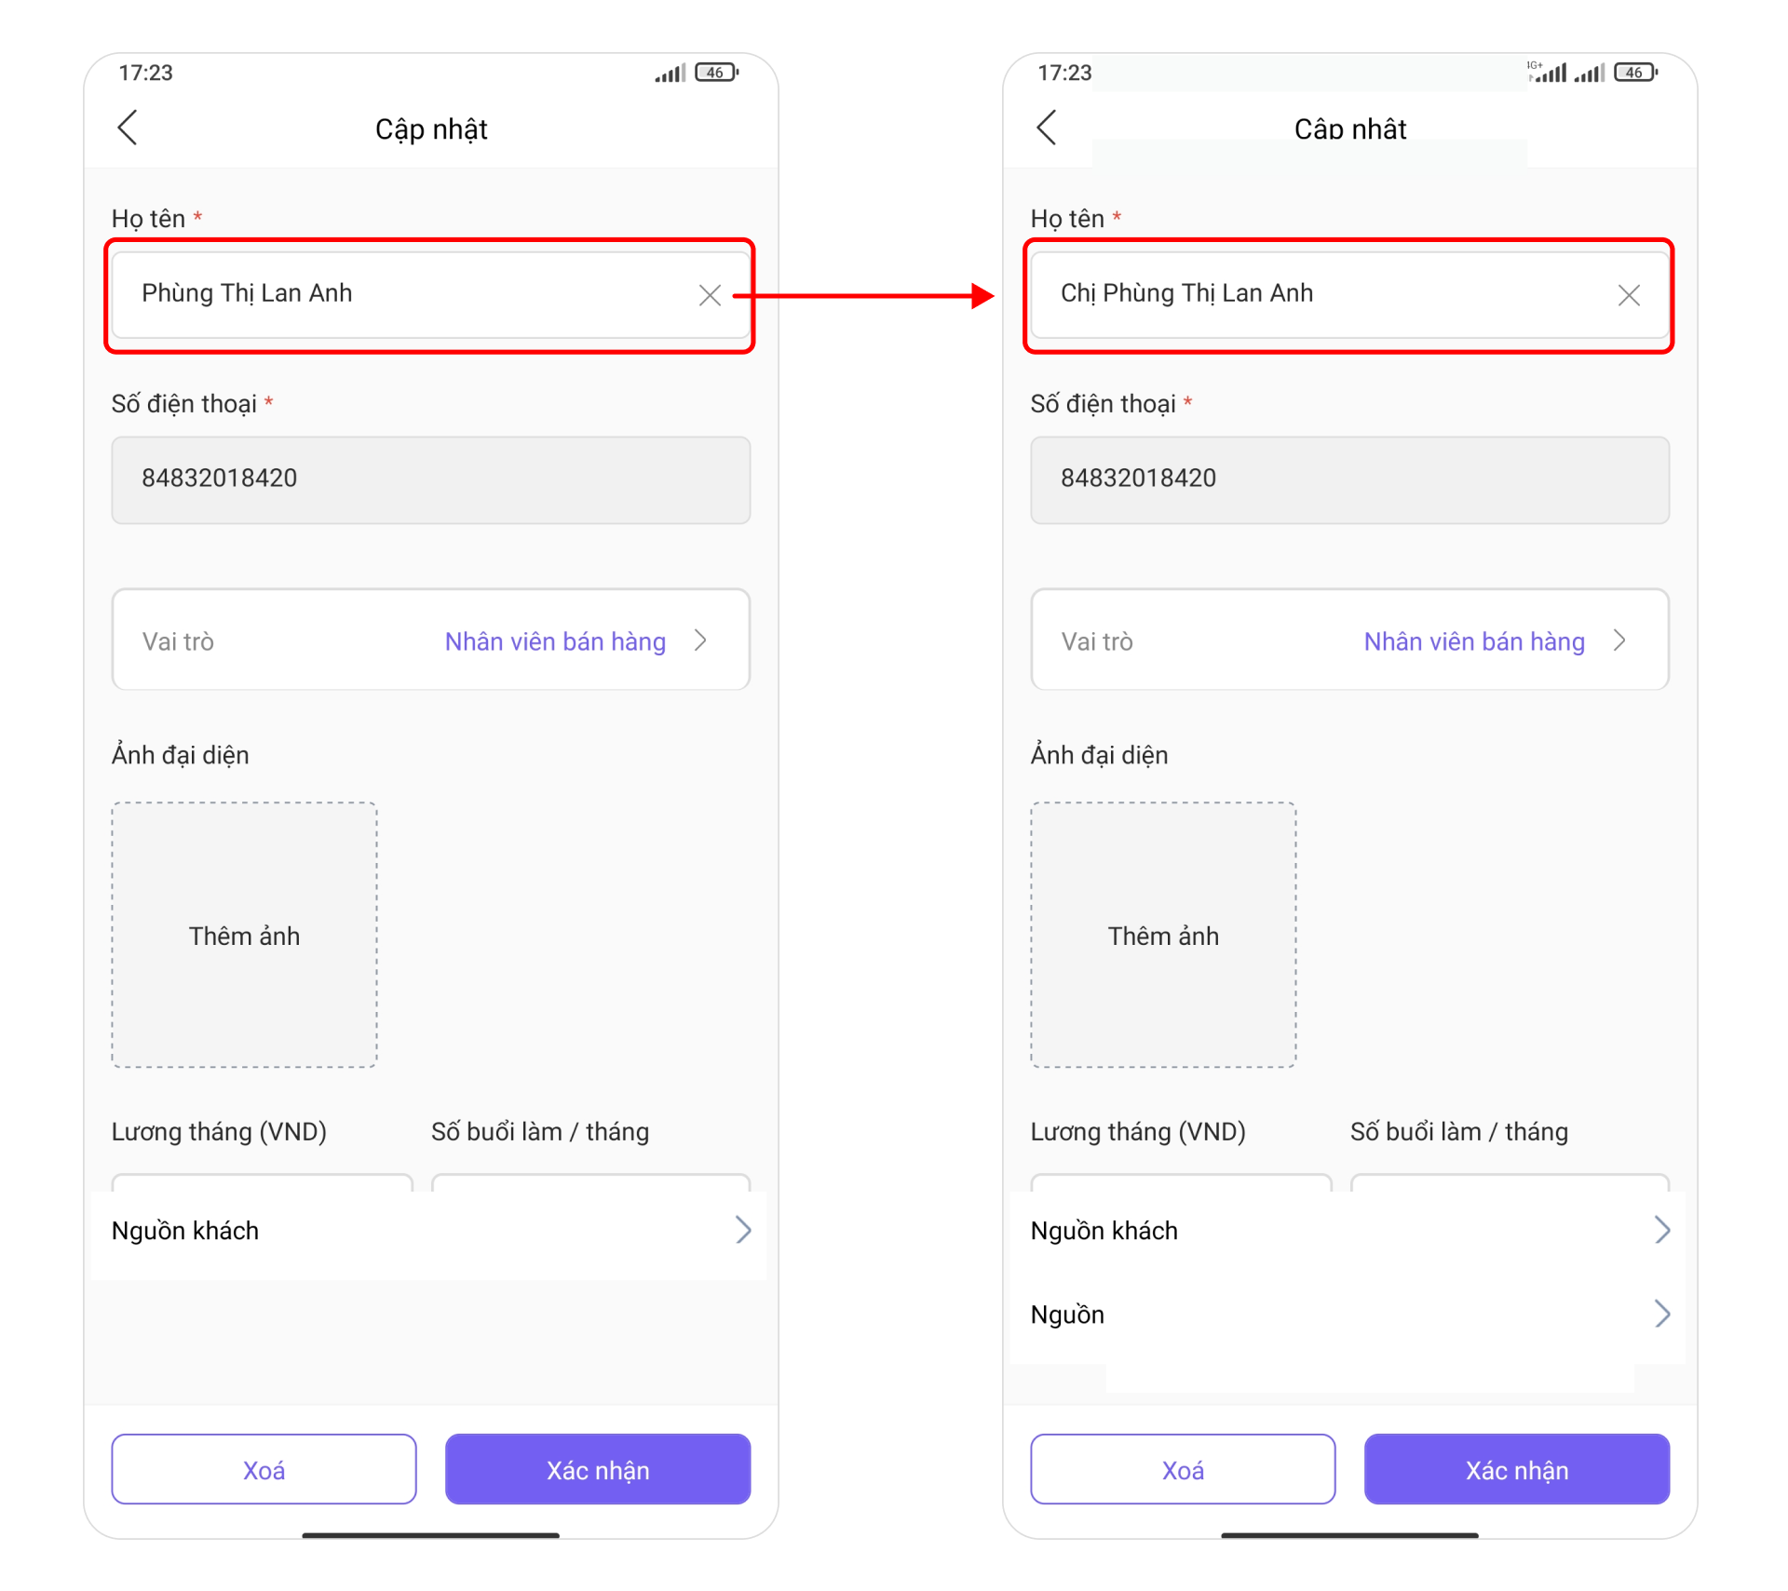Add avatar via Thêm ảnh on left
Screen dimensions: 1788x1591
pos(245,935)
